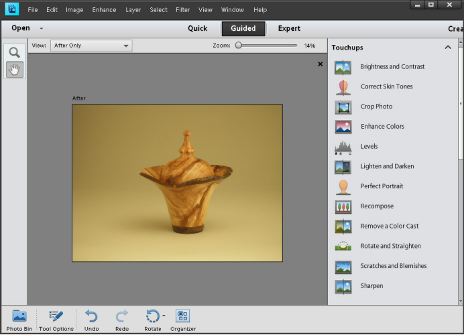Select the Hand tool
Screen dimensions: 464x335
click(x=14, y=69)
